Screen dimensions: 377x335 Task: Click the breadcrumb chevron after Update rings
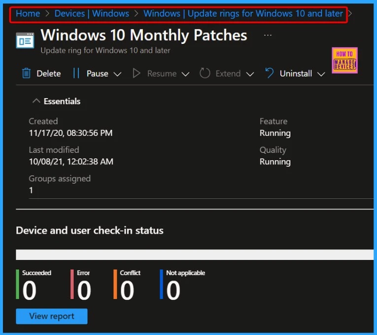pyautogui.click(x=350, y=13)
